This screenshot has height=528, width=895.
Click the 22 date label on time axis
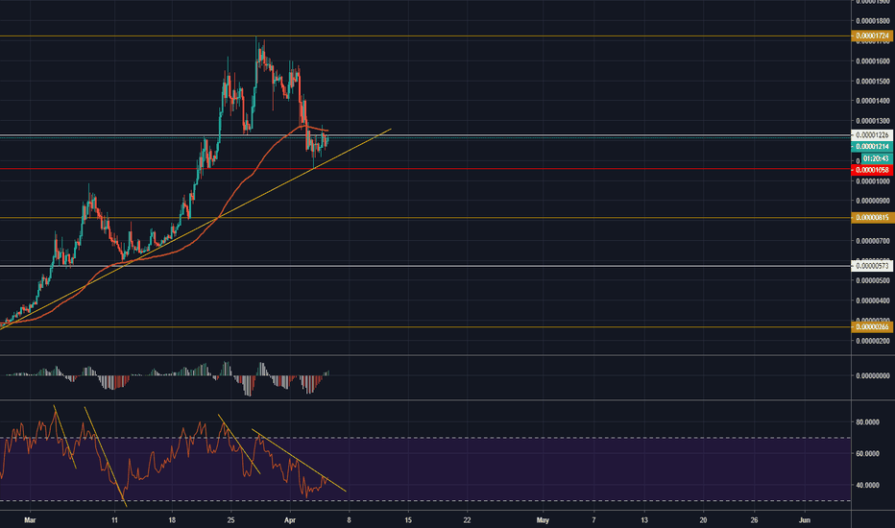[467, 520]
